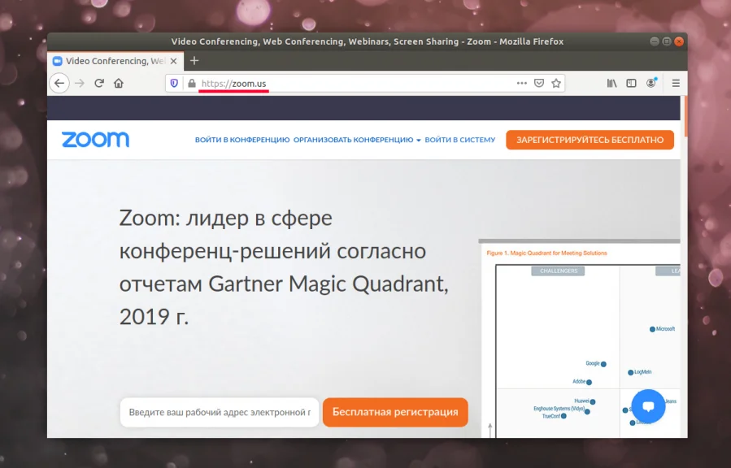
Task: Open the Firefox account avatar icon
Action: pos(651,83)
